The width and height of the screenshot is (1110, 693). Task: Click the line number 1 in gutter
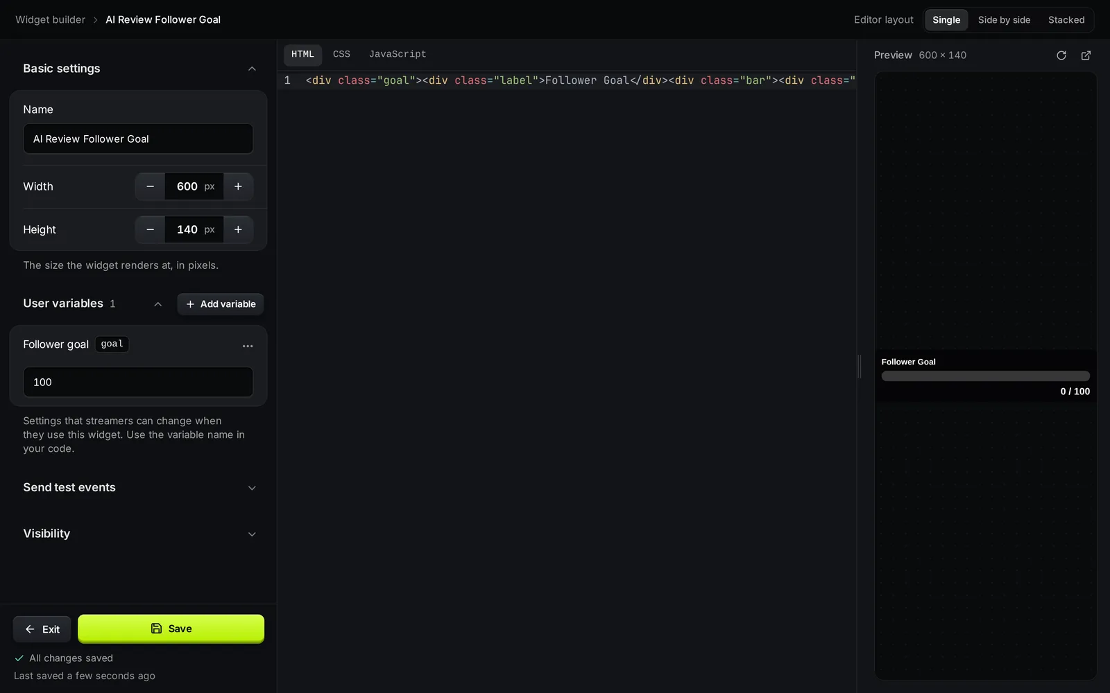point(287,80)
